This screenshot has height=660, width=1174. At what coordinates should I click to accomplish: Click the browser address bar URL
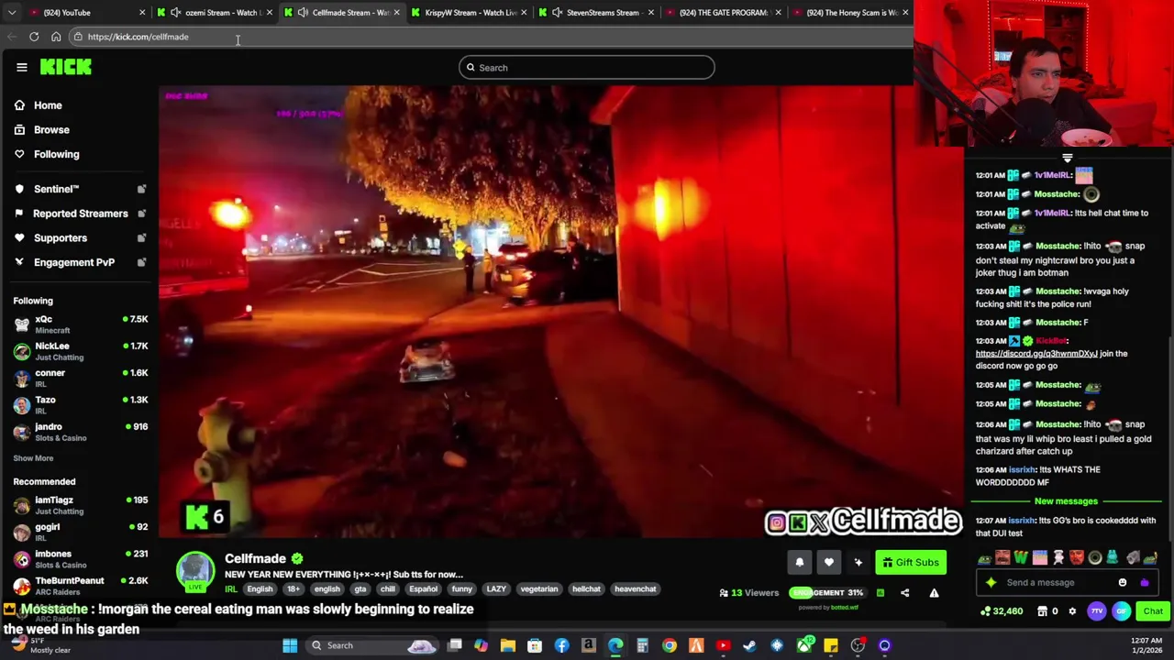click(x=138, y=37)
